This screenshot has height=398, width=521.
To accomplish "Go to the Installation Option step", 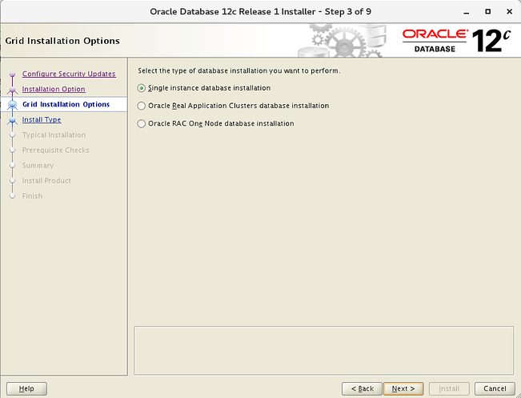I will click(54, 90).
